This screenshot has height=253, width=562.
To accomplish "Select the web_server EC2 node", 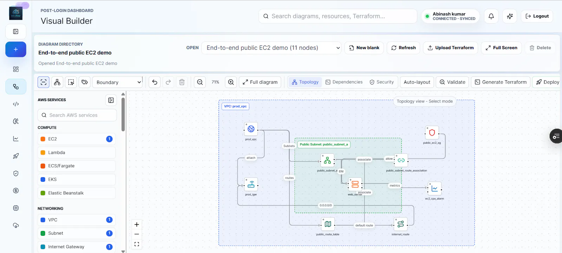I will [355, 184].
